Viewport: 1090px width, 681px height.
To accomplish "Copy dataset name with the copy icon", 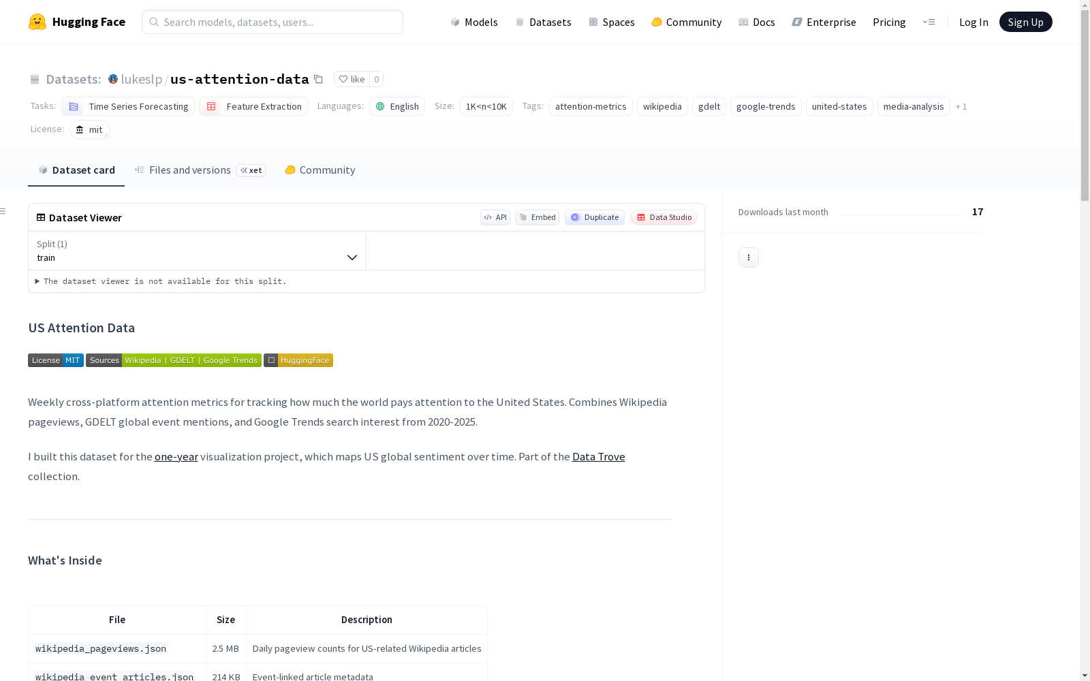I will point(318,79).
